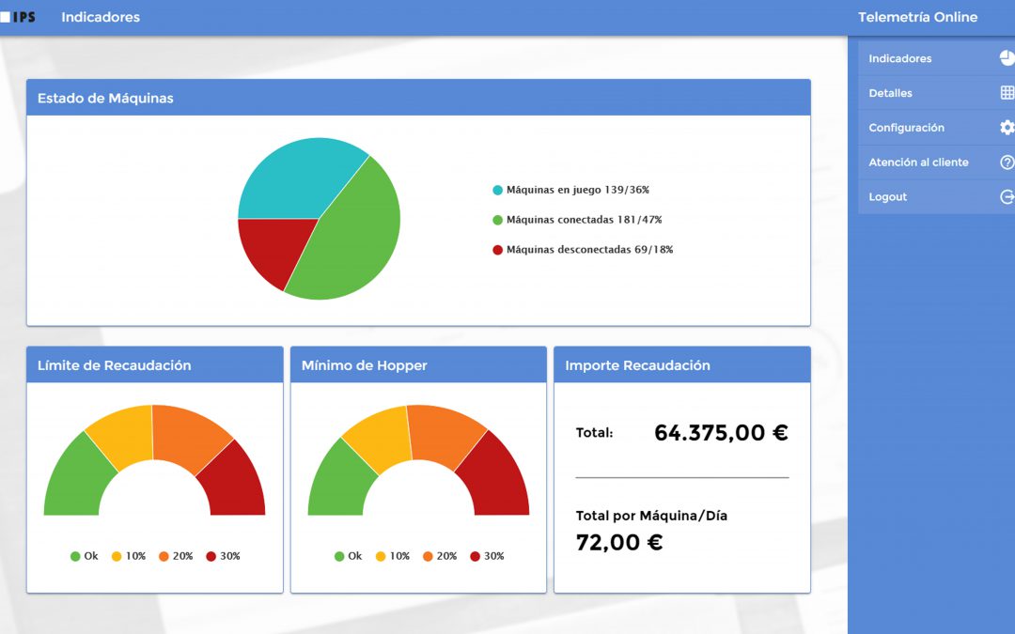Toggle 10% legend in Límite de Recaudación
Screen dimensions: 1015x634
128,556
